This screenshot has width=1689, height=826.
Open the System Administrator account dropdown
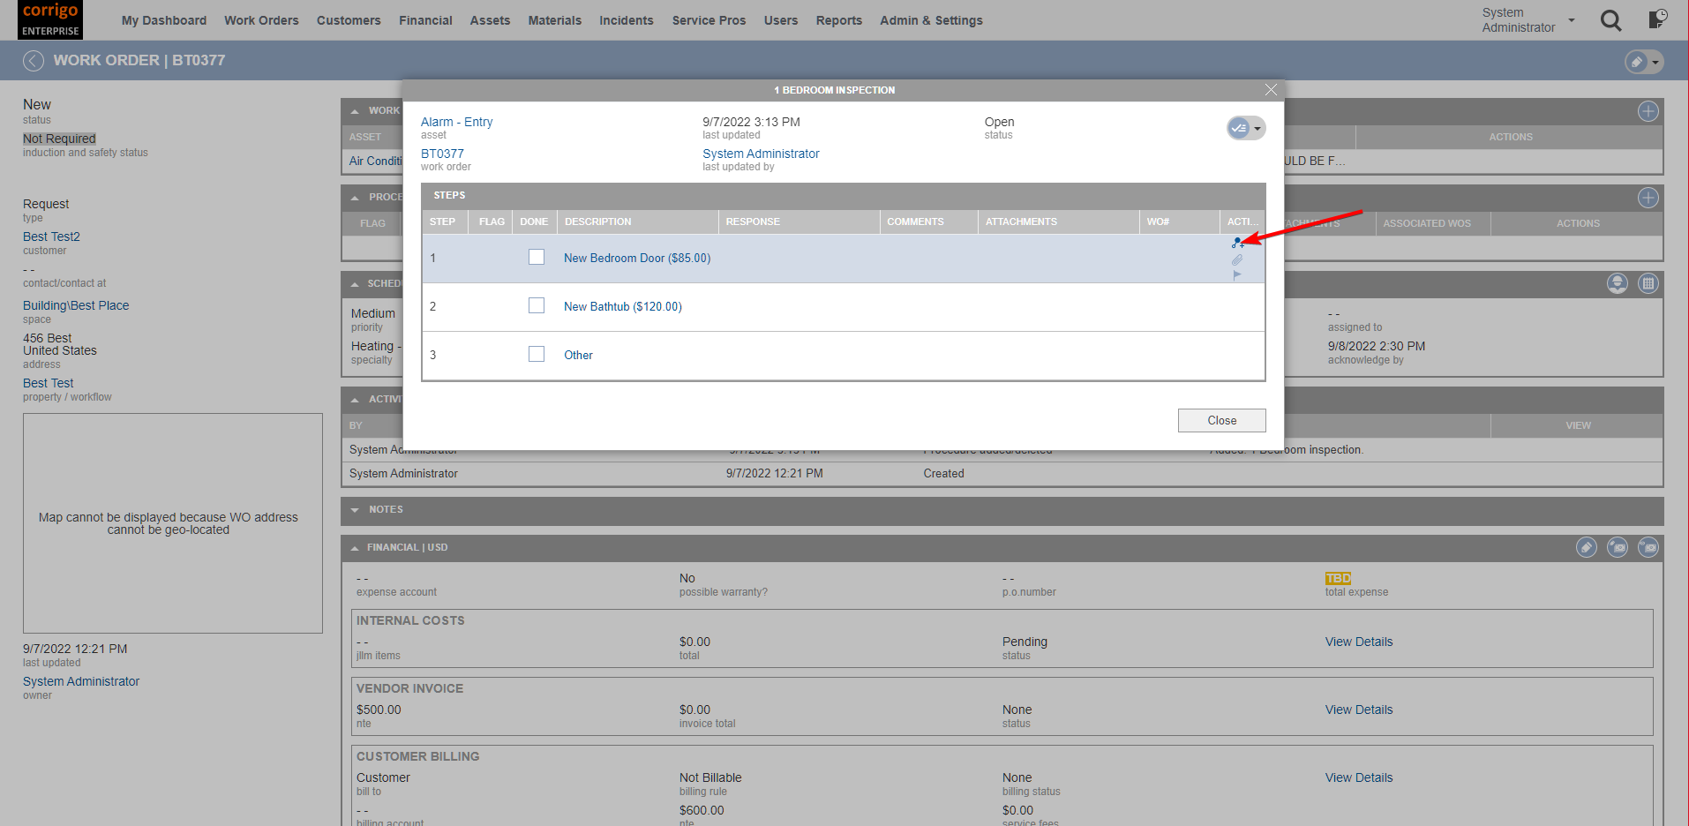1570,19
